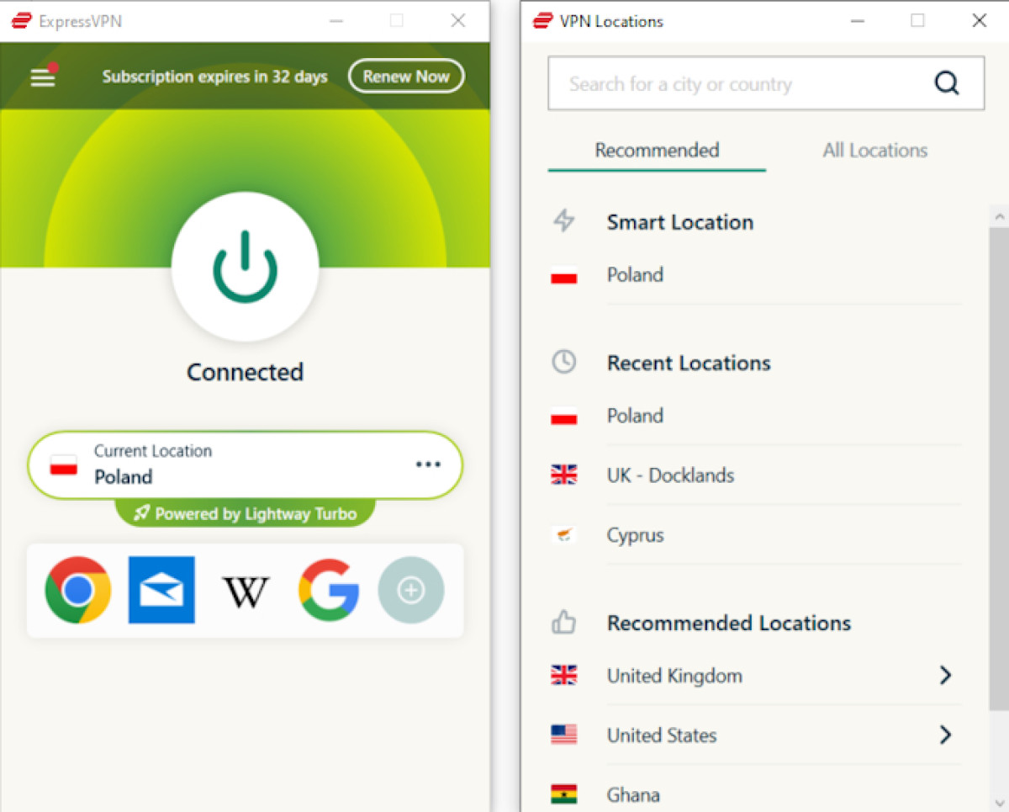
Task: Launch the Chrome shortcut
Action: (x=77, y=590)
